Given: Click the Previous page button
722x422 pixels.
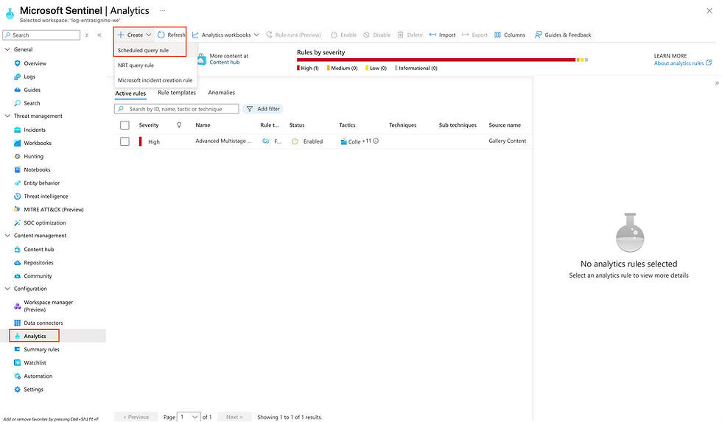Looking at the screenshot, I should tap(136, 417).
